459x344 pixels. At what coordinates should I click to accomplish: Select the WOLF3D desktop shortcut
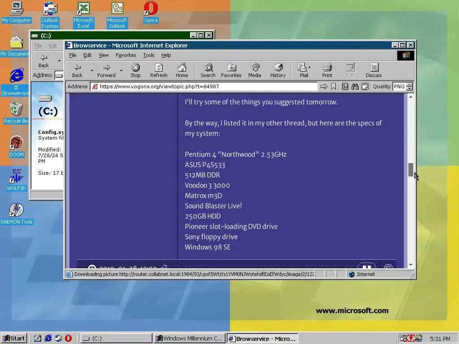(x=16, y=180)
